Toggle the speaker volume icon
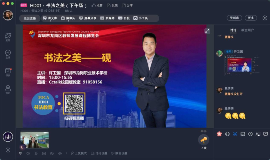 click(28, 153)
